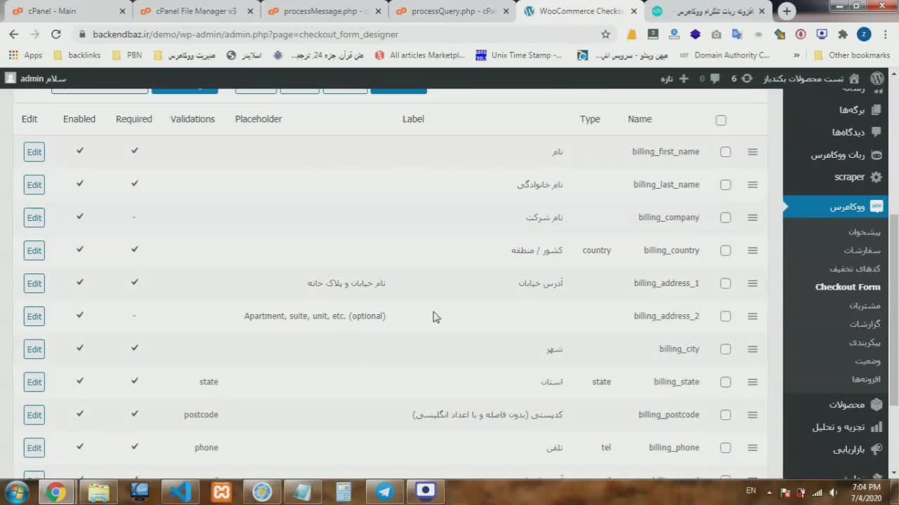Screen dimensions: 899x505
Task: Reload the page in Chrome
Action: point(56,34)
